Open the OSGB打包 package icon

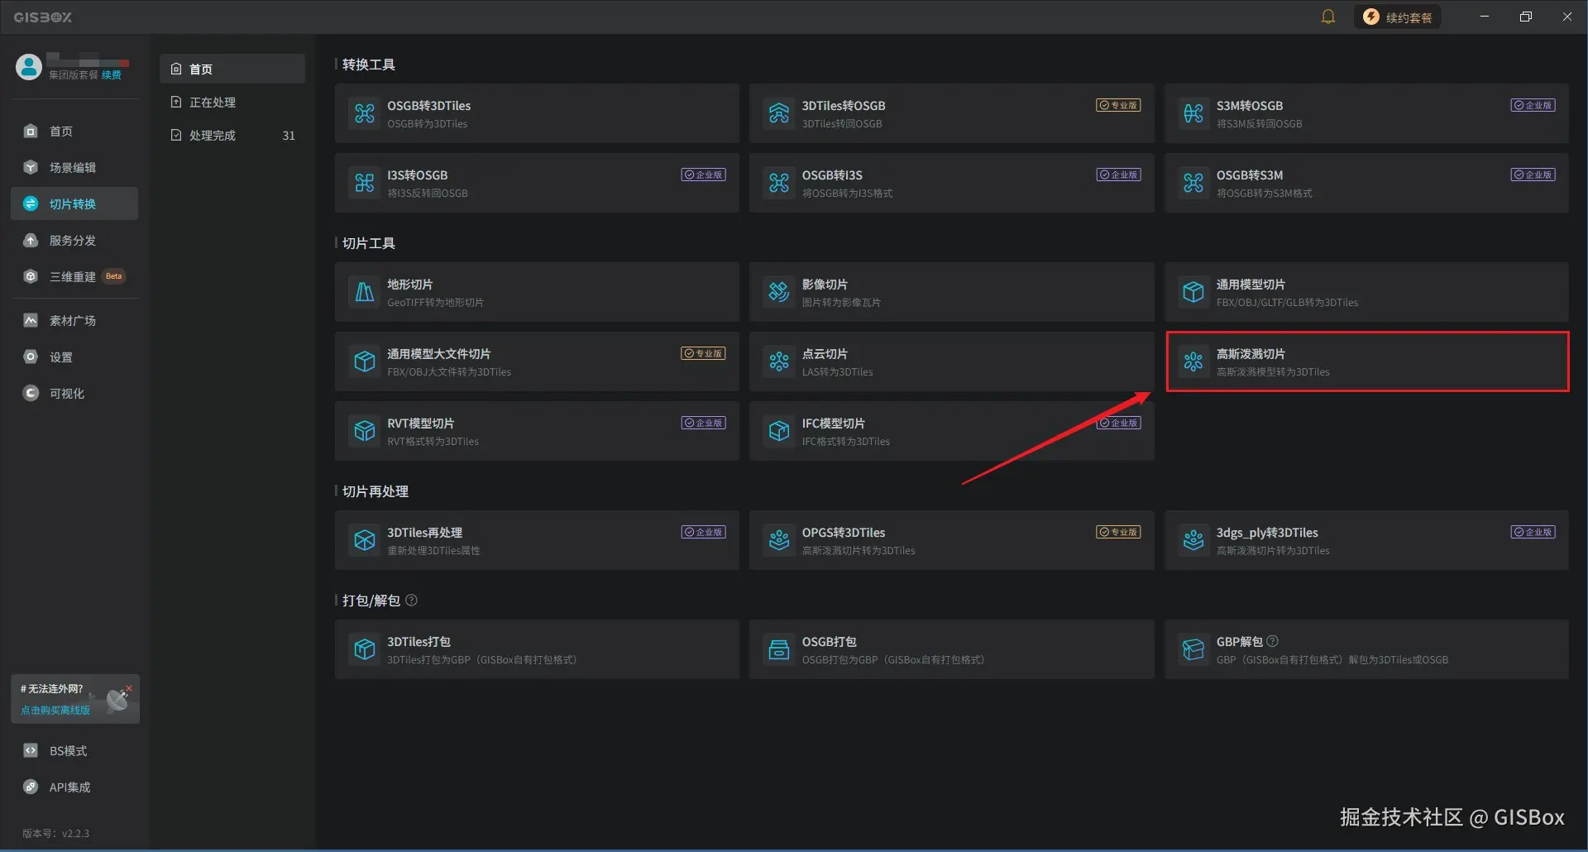pos(779,649)
